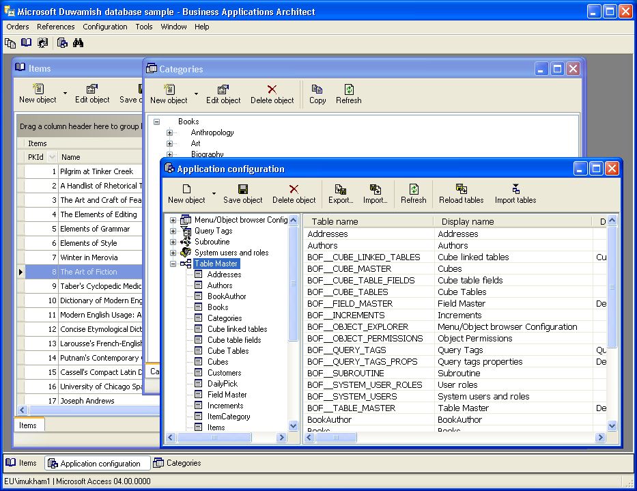Viewport: 637px width, 491px height.
Task: Select BOF__QUERY_TAGS row in table list
Action: tap(455, 350)
